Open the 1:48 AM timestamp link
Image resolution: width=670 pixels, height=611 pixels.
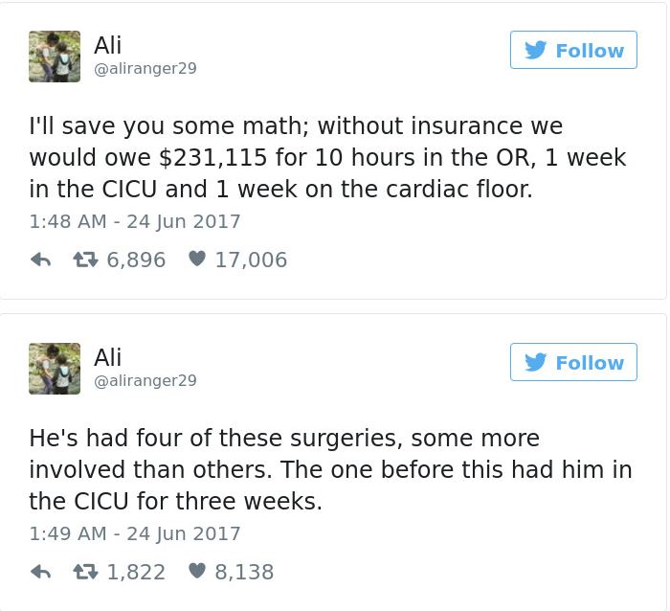coord(135,221)
